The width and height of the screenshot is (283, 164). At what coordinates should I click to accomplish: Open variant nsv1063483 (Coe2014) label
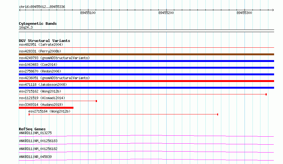(x=38, y=65)
